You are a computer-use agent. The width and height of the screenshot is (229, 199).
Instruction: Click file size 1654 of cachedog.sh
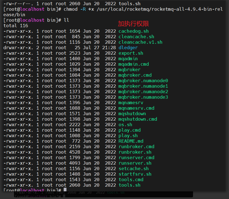tap(75, 31)
